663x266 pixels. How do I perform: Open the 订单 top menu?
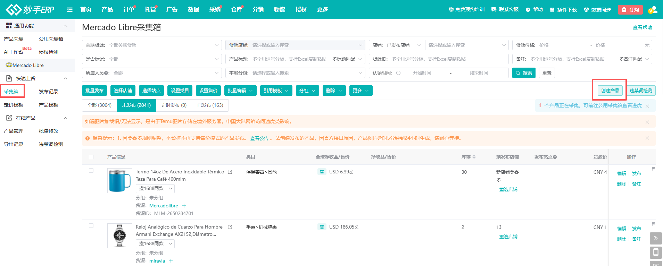(129, 10)
